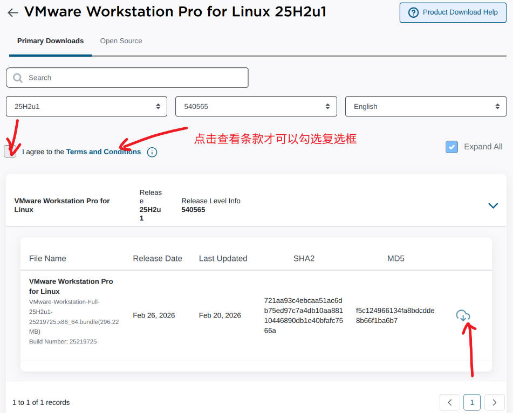513x413 pixels.
Task: Open the 540565 release level dropdown
Action: [256, 106]
